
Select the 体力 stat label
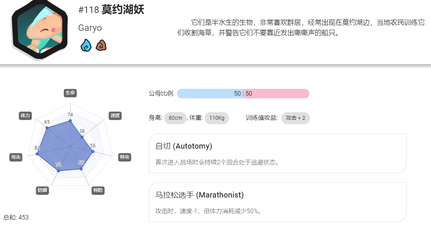(25, 116)
